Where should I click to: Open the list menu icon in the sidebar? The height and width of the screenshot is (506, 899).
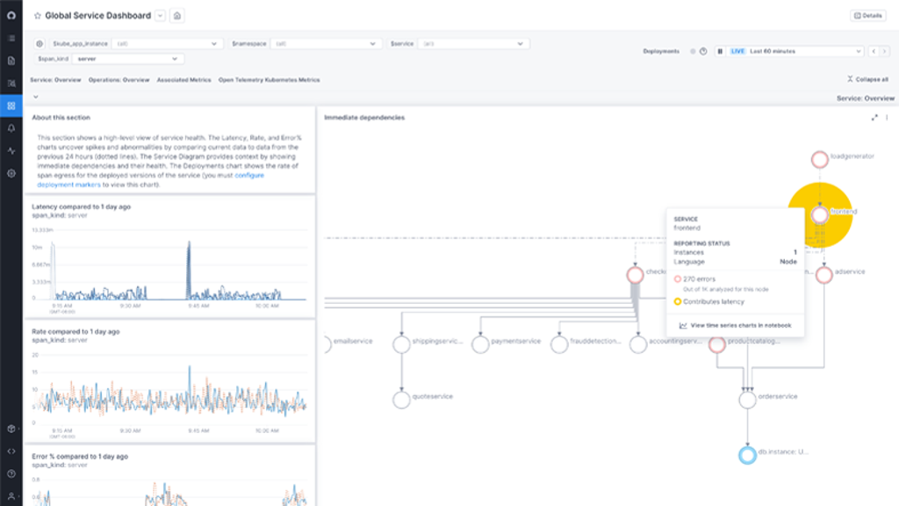click(11, 39)
